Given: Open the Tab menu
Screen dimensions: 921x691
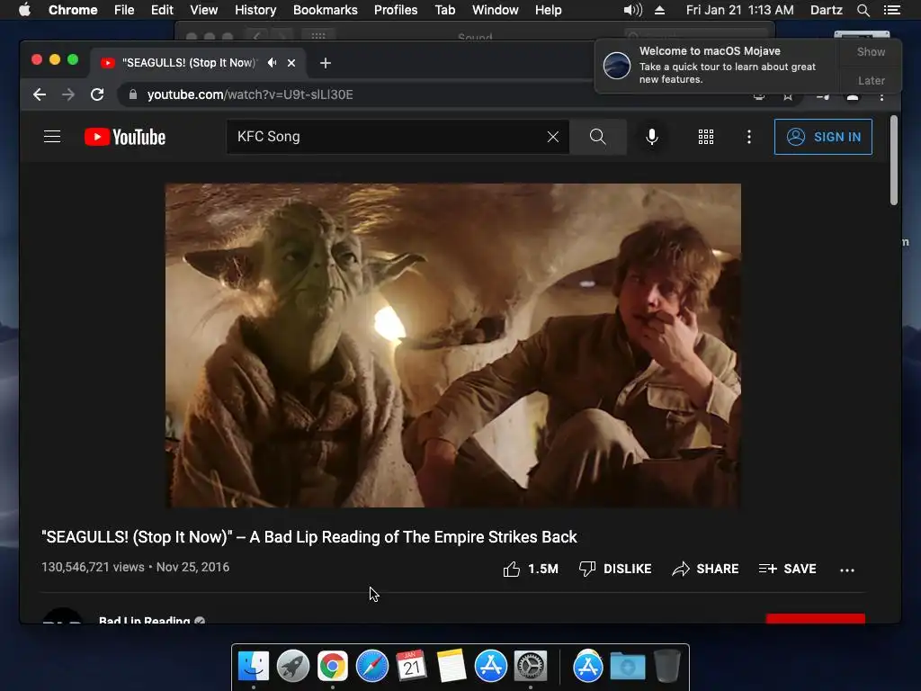Looking at the screenshot, I should click(x=444, y=10).
